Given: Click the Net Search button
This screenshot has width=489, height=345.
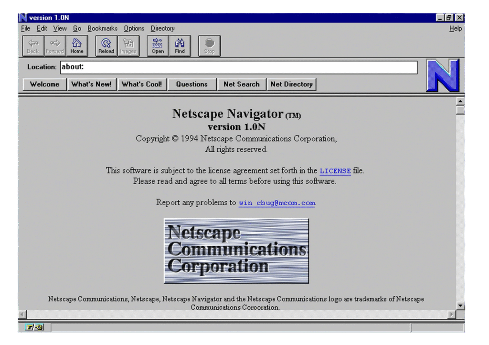Looking at the screenshot, I should (241, 84).
